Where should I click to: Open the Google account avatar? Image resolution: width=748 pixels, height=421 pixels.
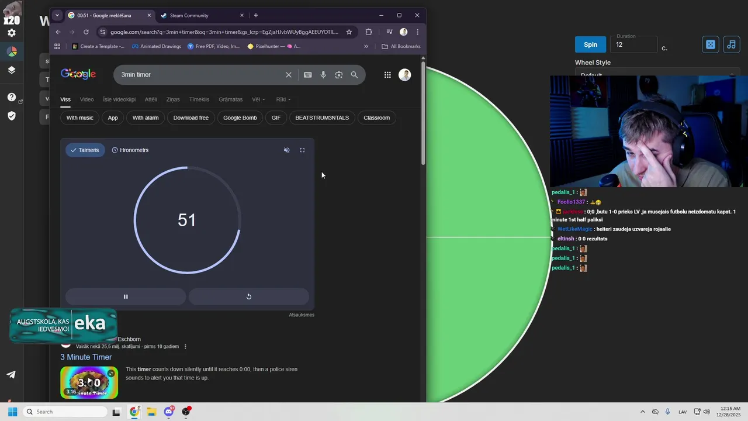coord(404,75)
